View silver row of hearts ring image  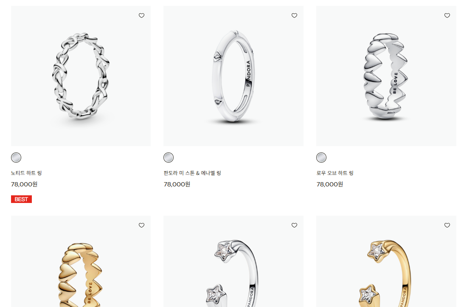(386, 76)
